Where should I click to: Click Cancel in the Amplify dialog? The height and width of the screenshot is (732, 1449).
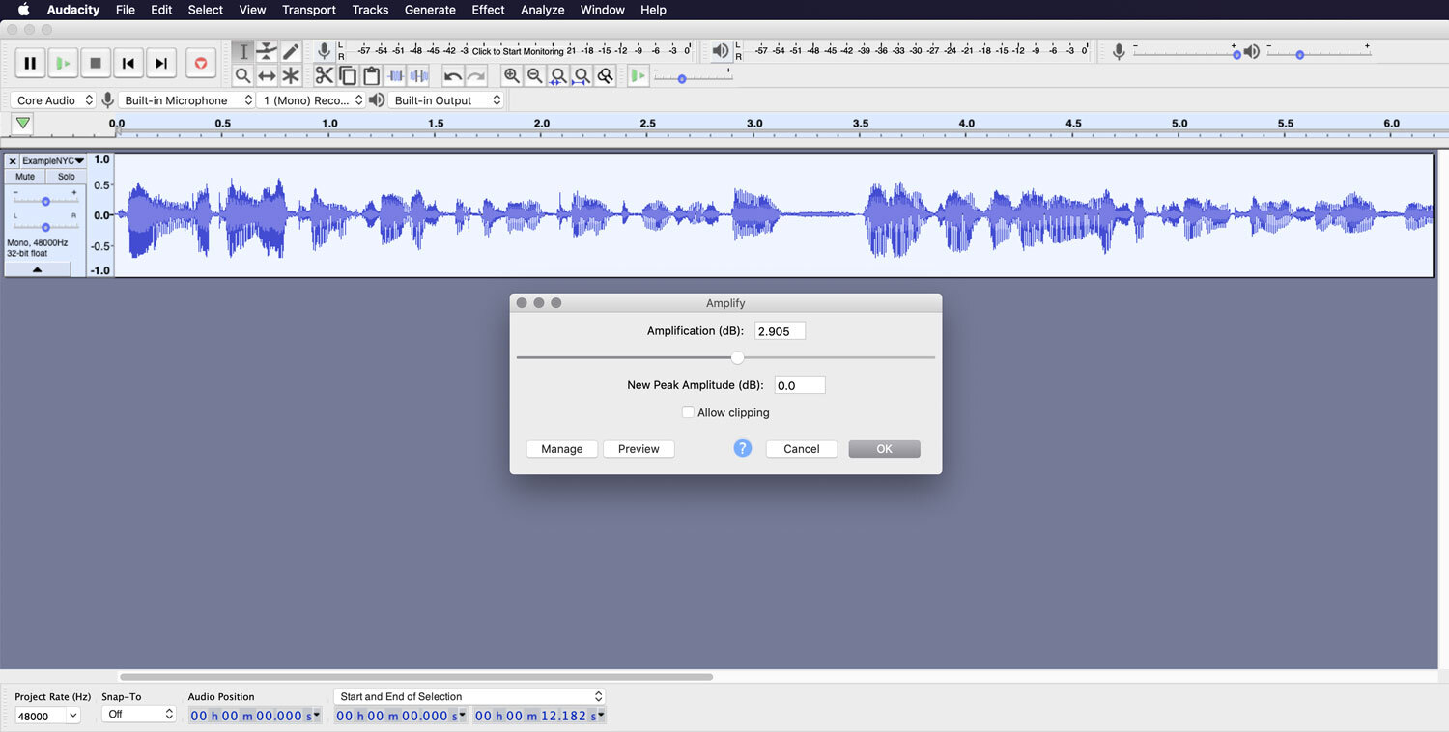802,449
